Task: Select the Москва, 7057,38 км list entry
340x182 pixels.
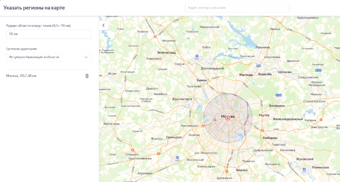Action: (x=21, y=76)
